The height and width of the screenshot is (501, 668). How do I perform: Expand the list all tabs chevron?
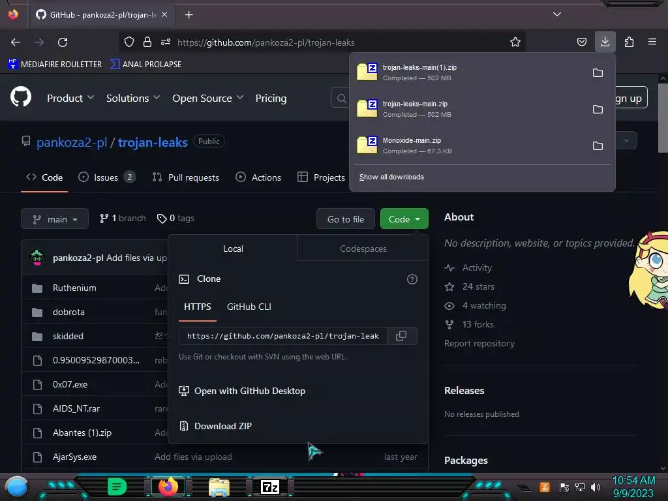(x=557, y=14)
